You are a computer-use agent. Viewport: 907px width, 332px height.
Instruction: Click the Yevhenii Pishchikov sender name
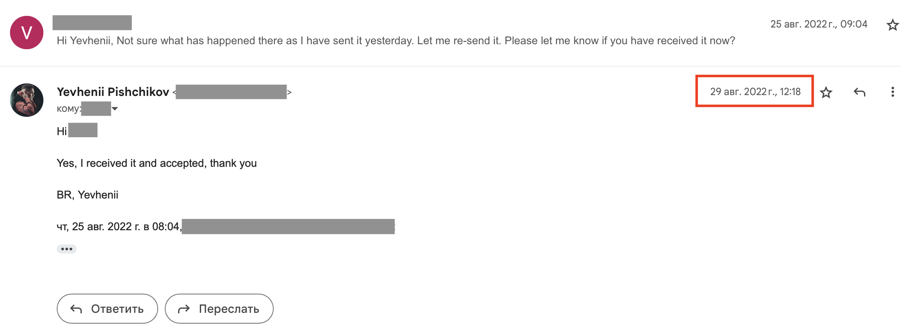(x=113, y=92)
